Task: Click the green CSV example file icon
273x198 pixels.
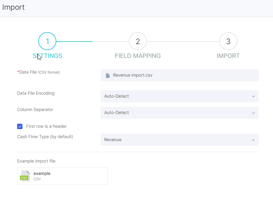Action: [x=25, y=176]
